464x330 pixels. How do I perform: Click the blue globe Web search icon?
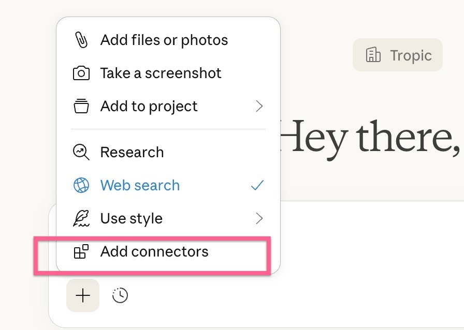coord(81,185)
